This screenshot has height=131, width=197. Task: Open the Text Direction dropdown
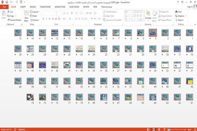[x=110, y=12]
